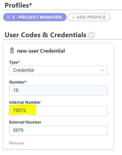Click the User Codes & Credentials heading
Image resolution: width=122 pixels, height=155 pixels.
click(45, 35)
